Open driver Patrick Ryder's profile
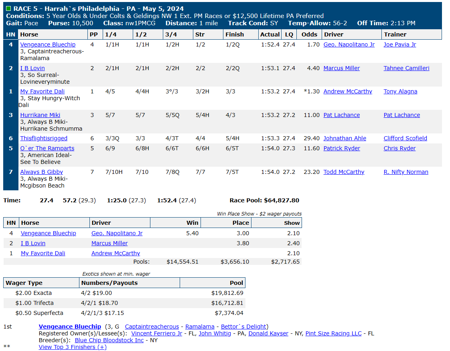The image size is (450, 351). point(342,148)
